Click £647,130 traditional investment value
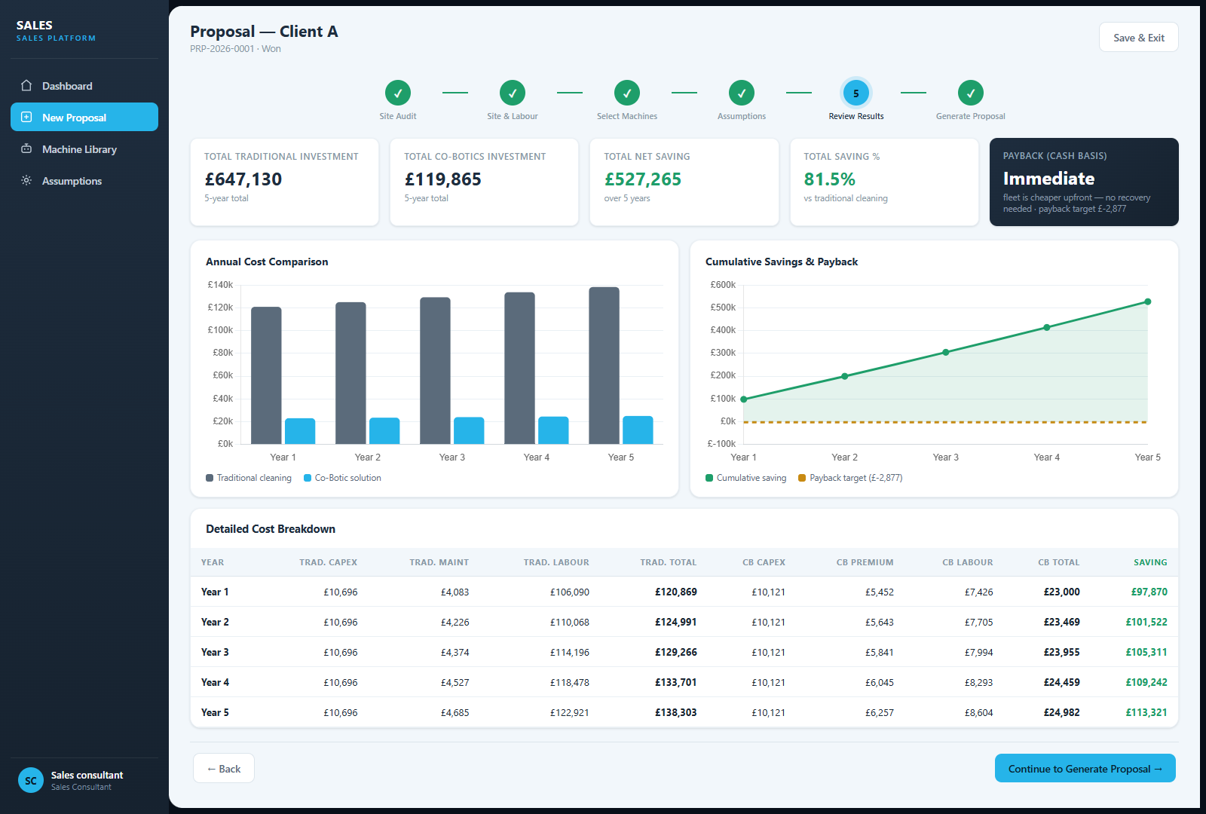 tap(243, 179)
